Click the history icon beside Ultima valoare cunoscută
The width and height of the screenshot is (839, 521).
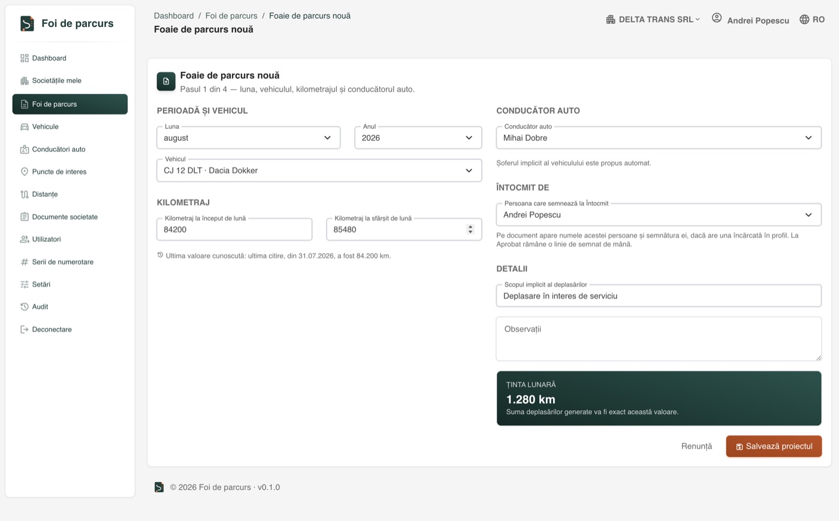[x=161, y=255]
